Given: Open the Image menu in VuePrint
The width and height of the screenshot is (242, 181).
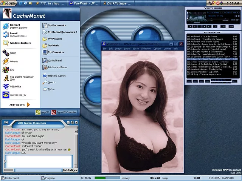Looking at the screenshot, I should tap(118, 49).
